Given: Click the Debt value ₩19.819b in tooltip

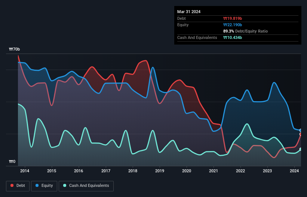Looking at the screenshot, I should (233, 18).
